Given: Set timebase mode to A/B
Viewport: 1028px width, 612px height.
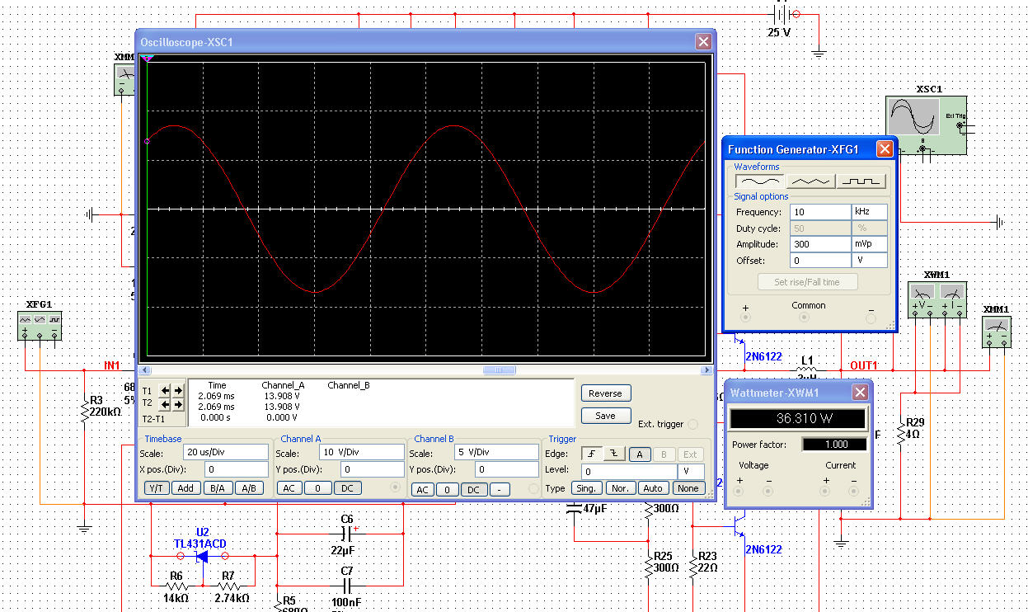Looking at the screenshot, I should tap(247, 488).
